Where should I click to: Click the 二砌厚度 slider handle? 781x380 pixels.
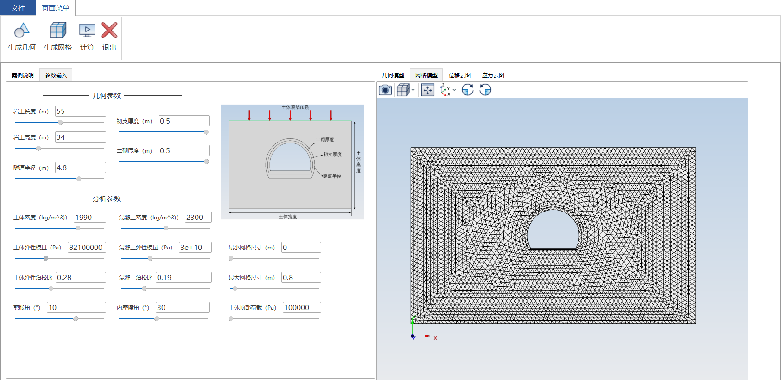pos(206,162)
